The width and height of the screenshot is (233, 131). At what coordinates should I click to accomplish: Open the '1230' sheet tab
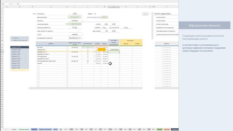click(x=71, y=130)
